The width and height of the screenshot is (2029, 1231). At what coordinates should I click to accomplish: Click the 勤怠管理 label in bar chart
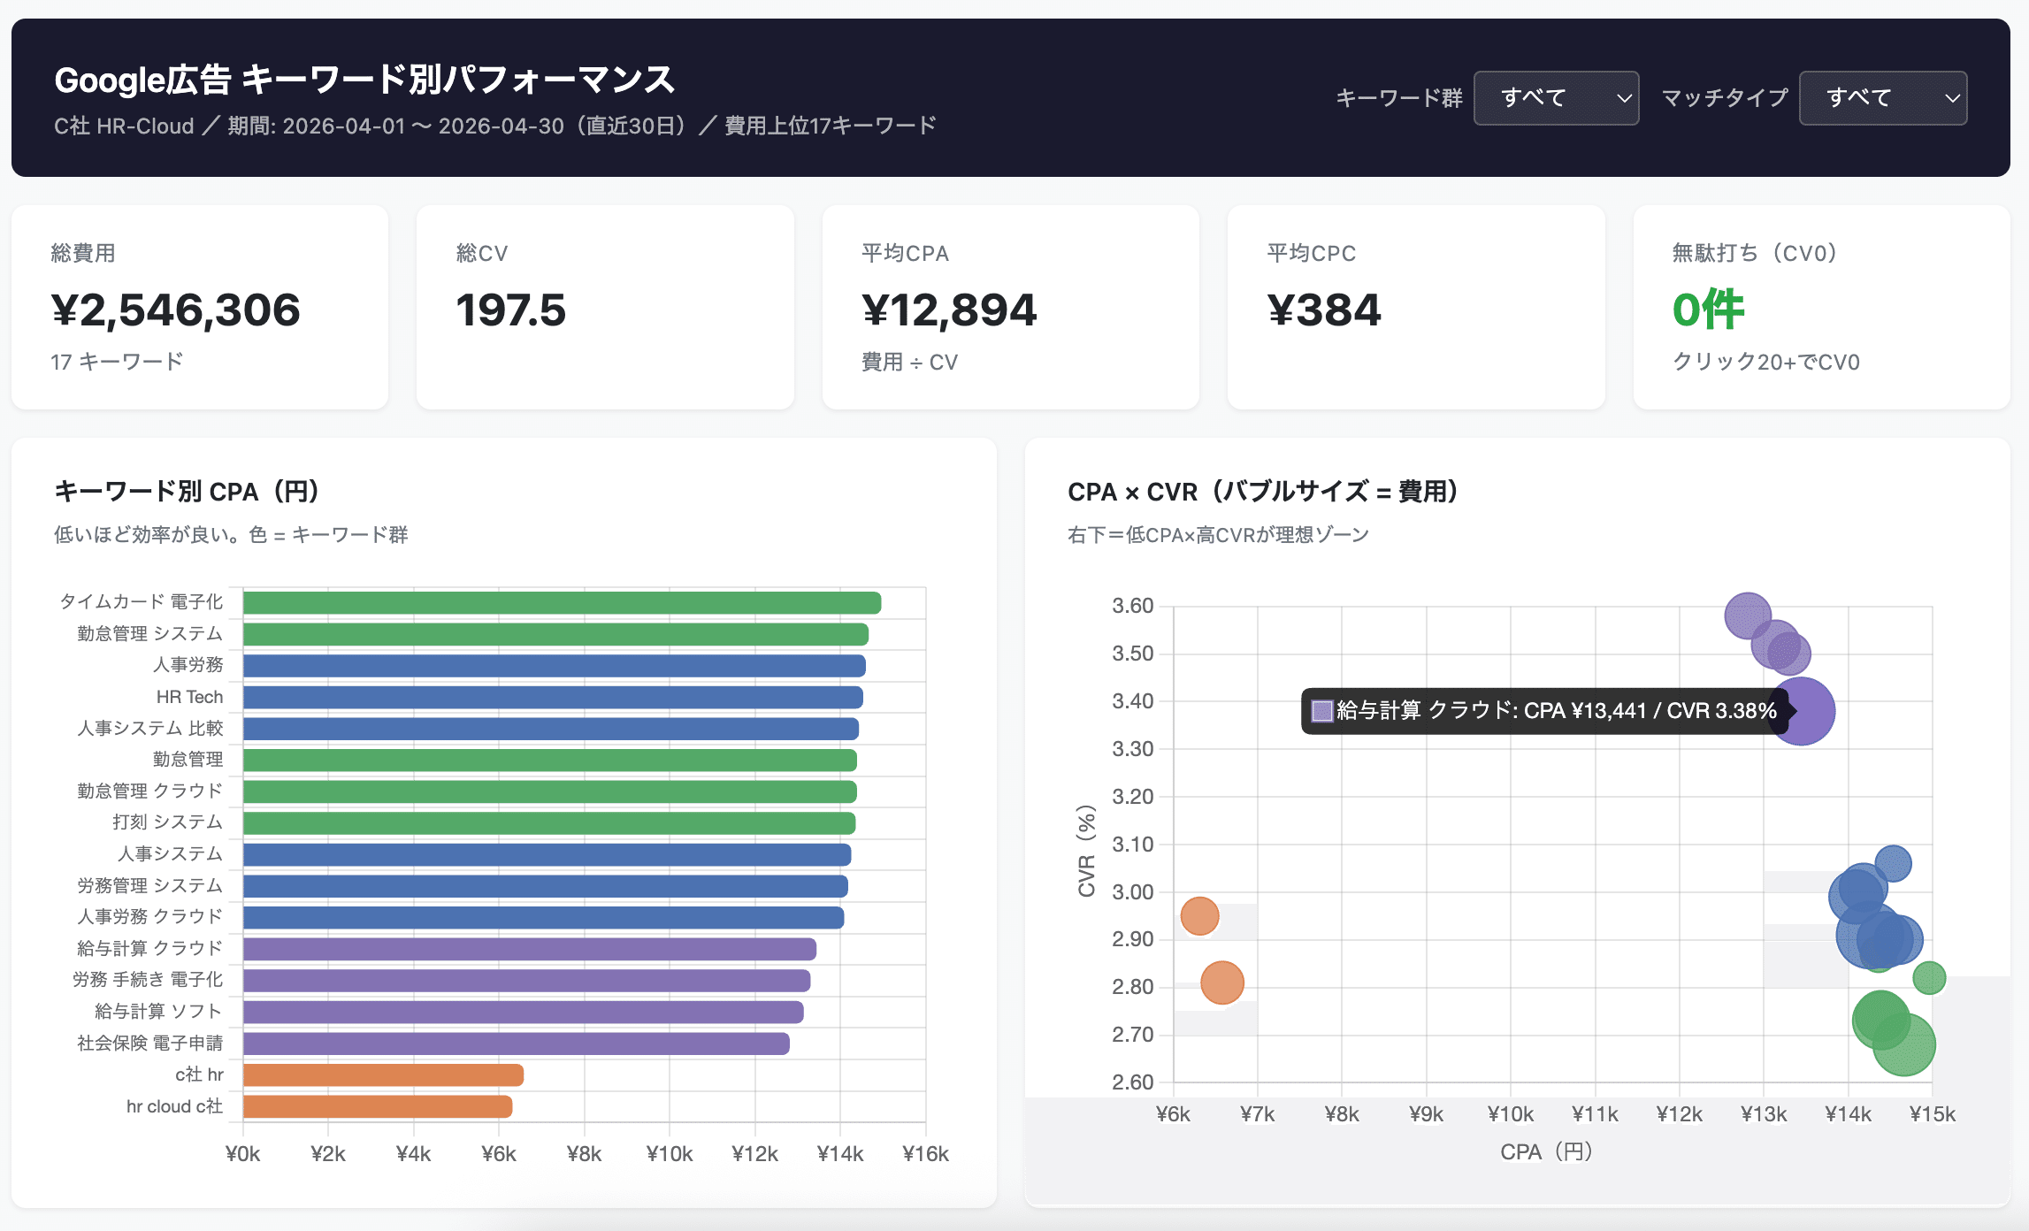188,760
